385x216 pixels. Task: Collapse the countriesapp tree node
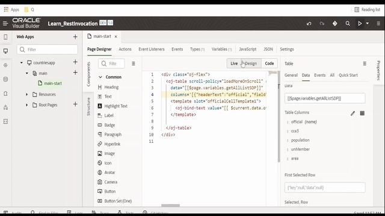[22, 62]
